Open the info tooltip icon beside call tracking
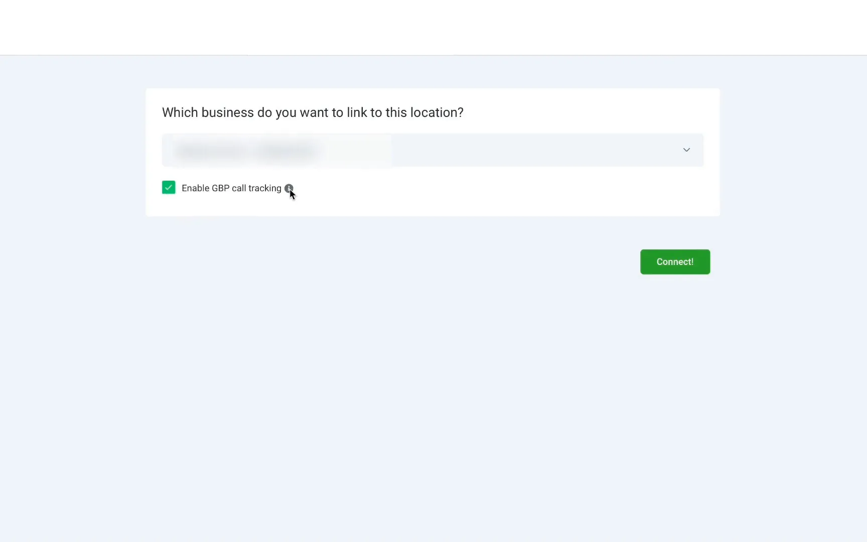Image resolution: width=867 pixels, height=542 pixels. 288,188
